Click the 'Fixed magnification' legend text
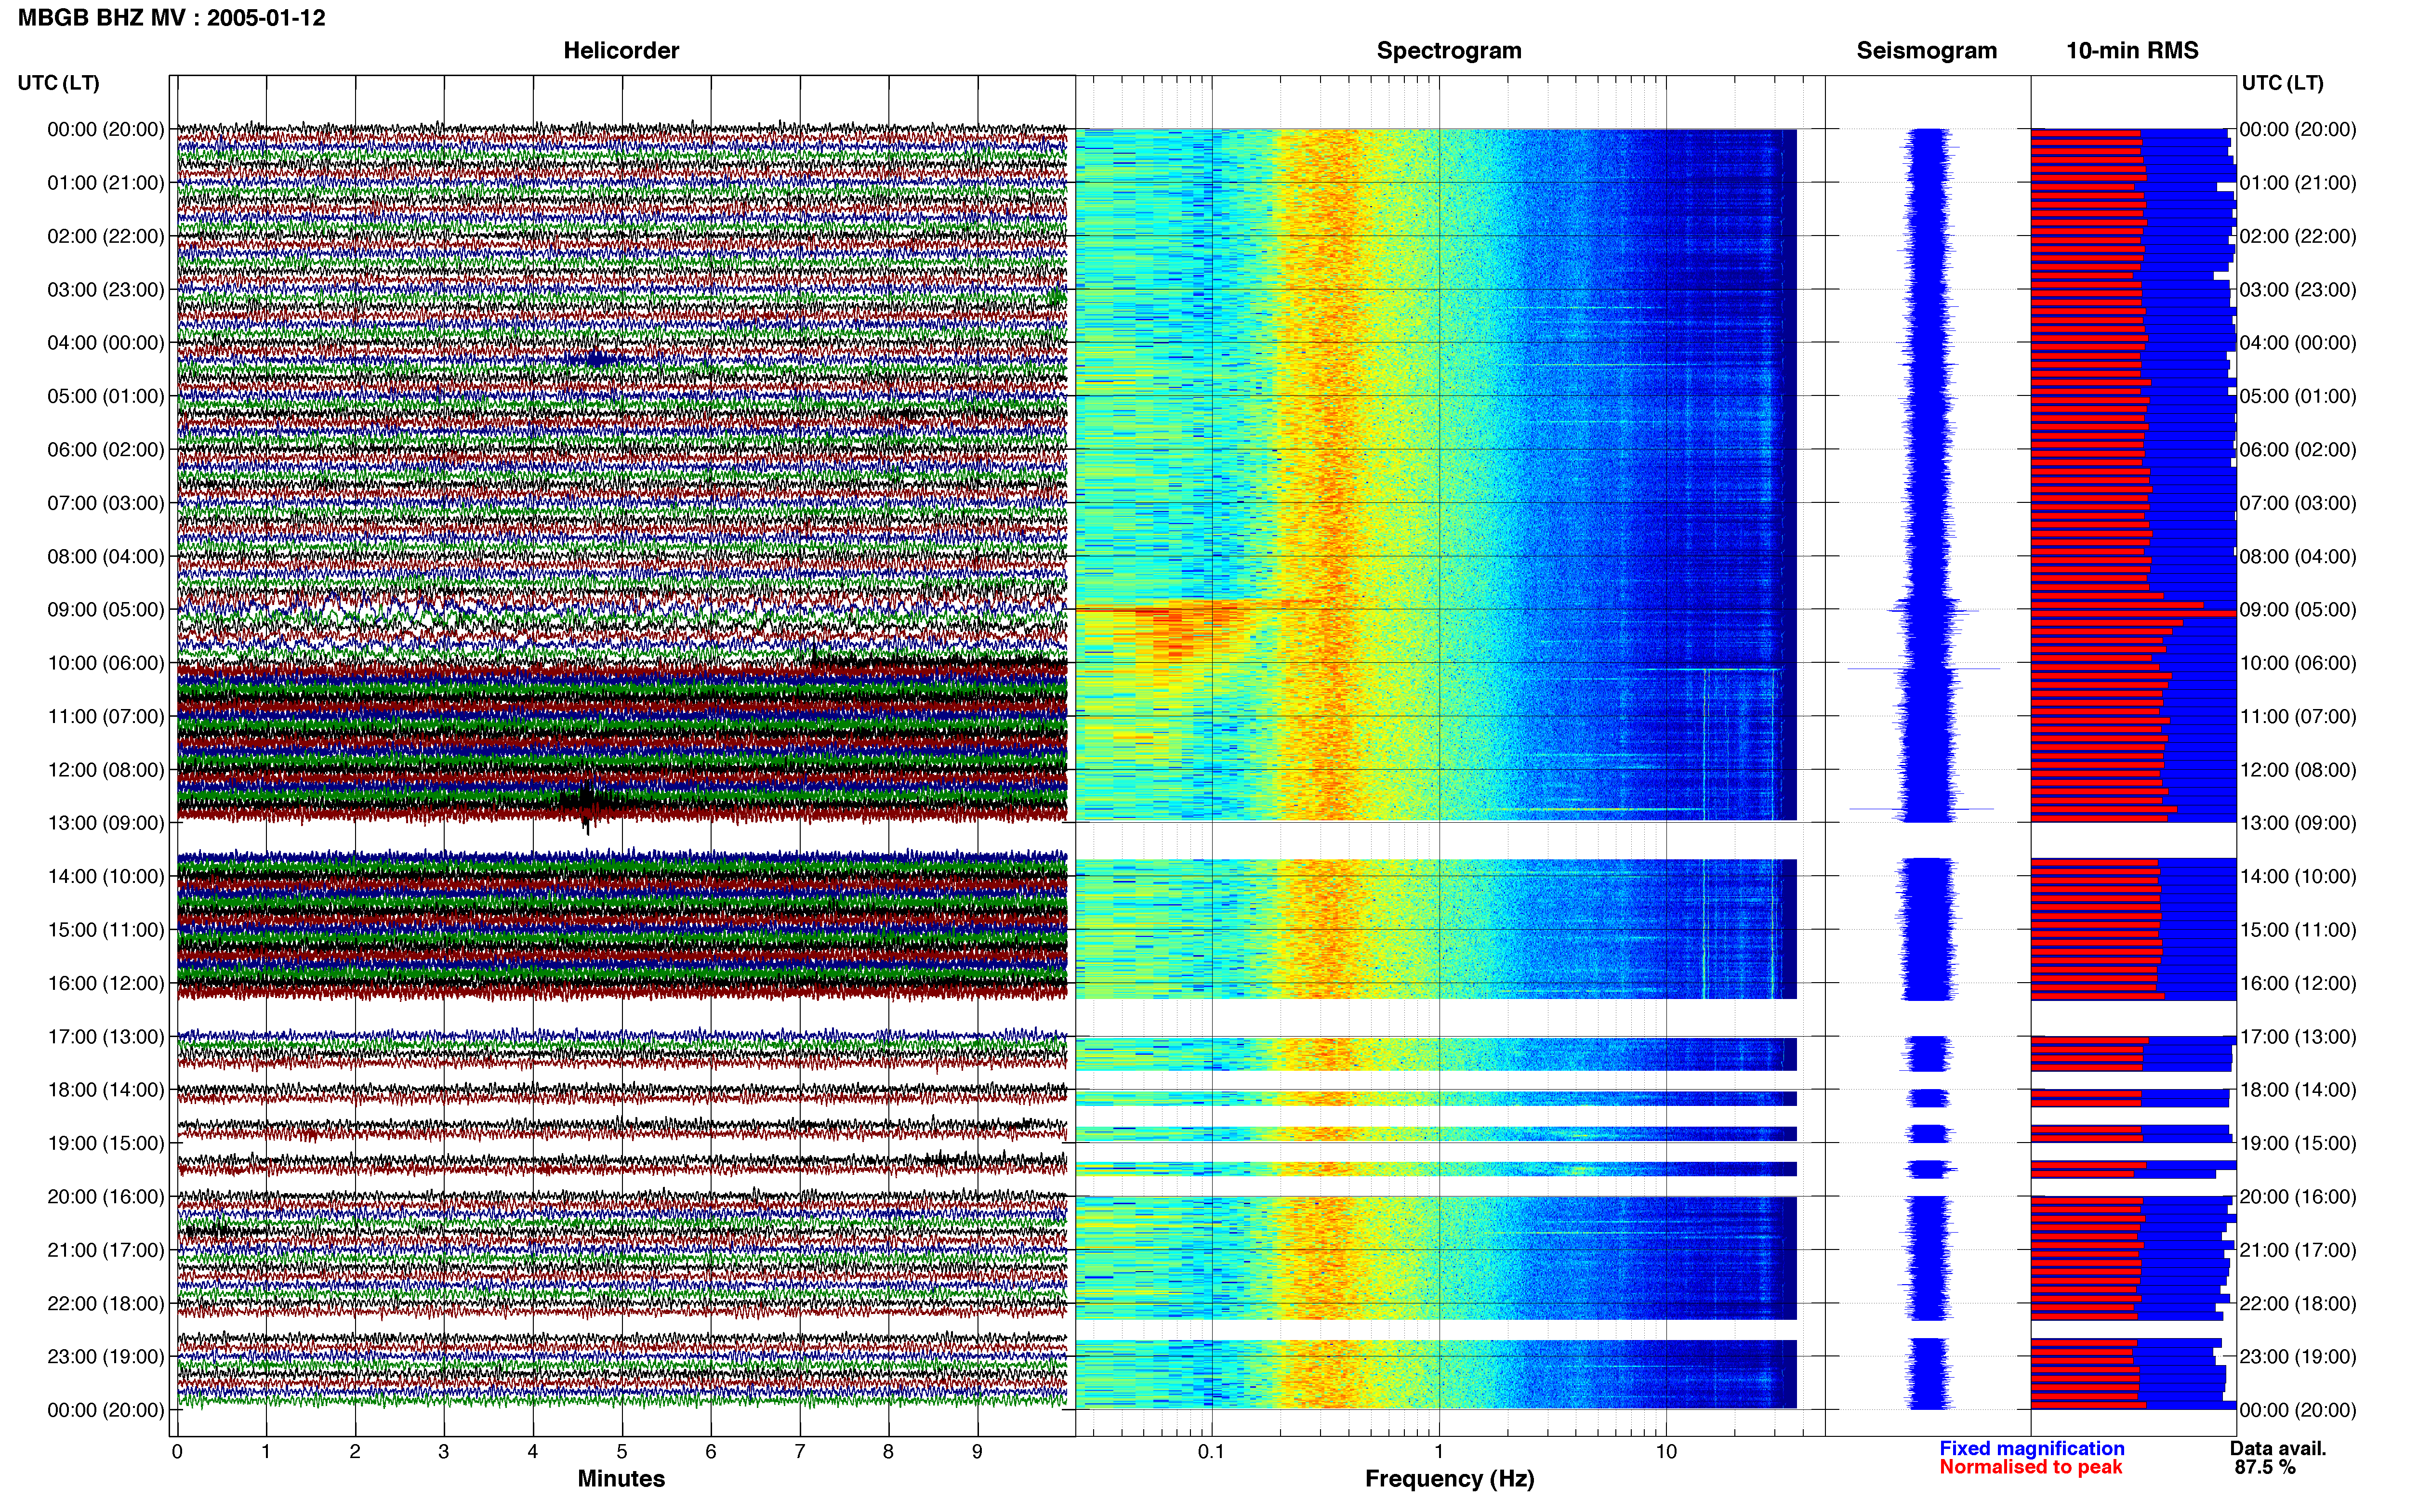 [x=2032, y=1448]
